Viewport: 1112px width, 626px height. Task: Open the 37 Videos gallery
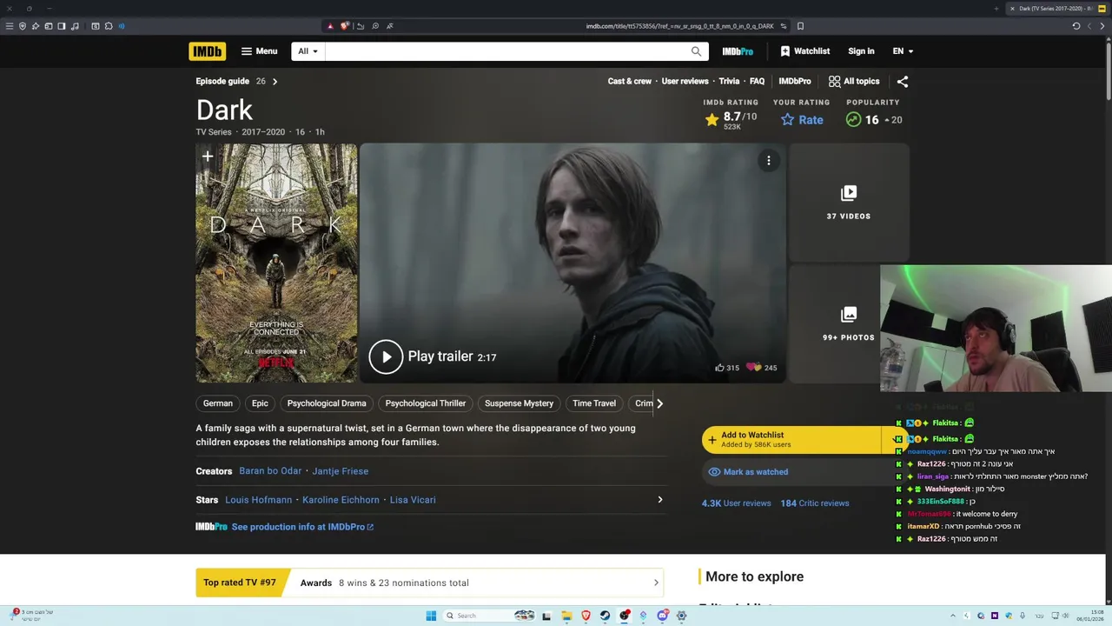(x=849, y=202)
